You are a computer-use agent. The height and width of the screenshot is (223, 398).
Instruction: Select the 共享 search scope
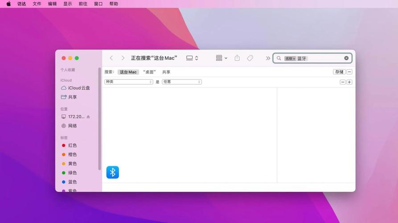click(166, 72)
